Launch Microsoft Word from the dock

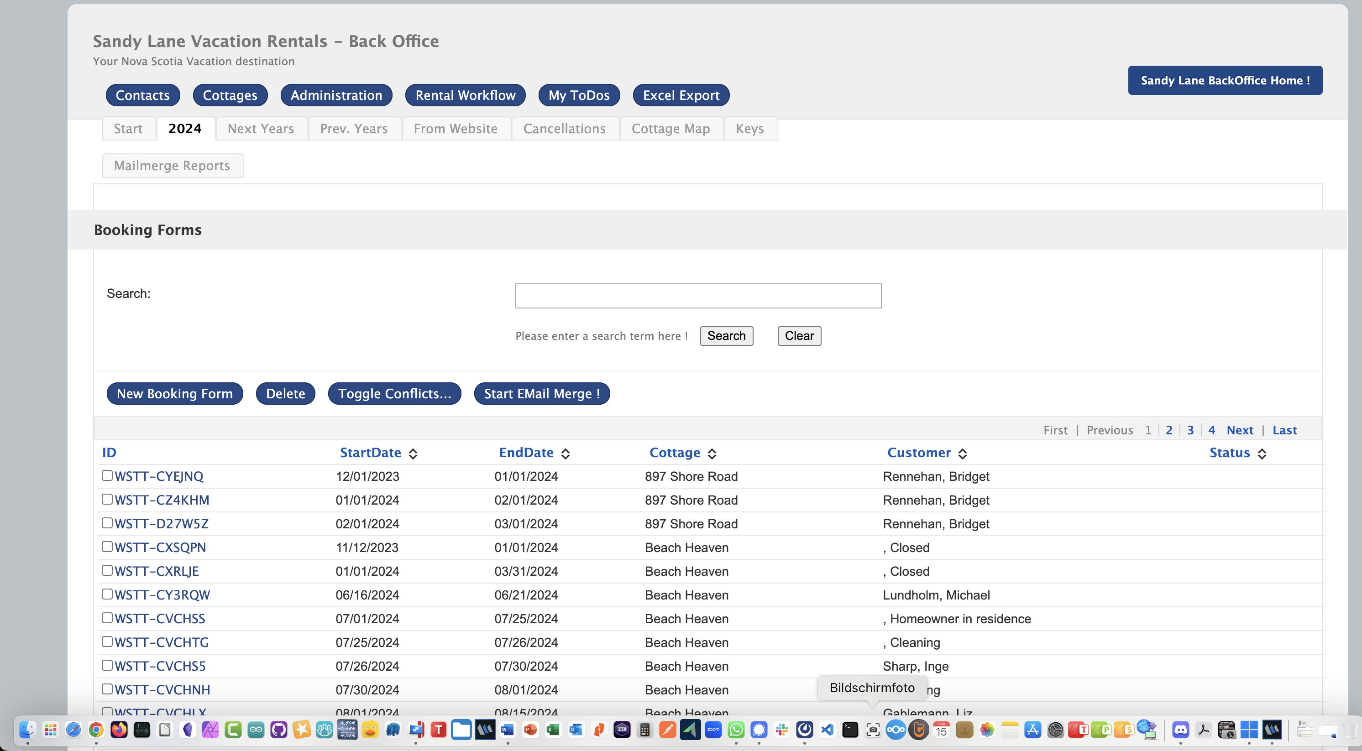point(508,730)
